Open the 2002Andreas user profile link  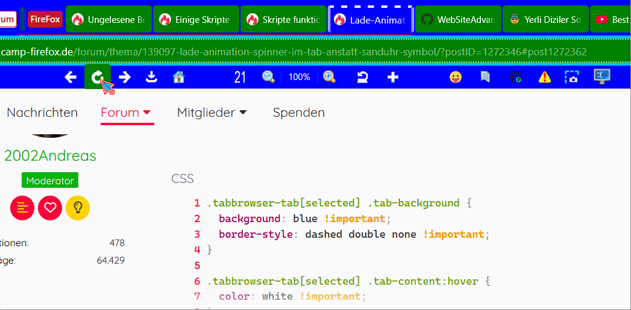click(50, 156)
